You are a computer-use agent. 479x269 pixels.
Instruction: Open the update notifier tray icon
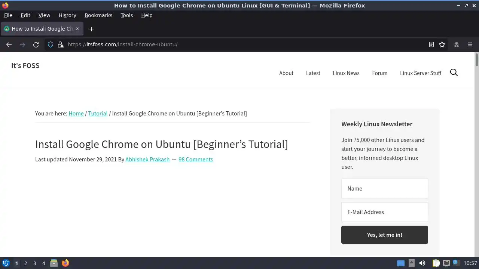(455, 263)
